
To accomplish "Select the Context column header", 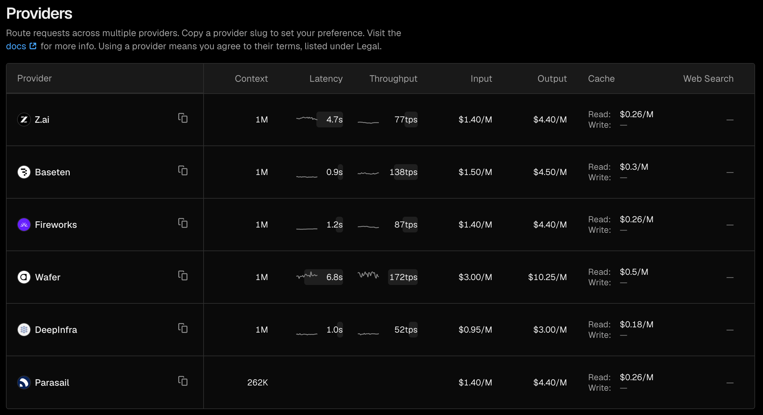I will 251,78.
